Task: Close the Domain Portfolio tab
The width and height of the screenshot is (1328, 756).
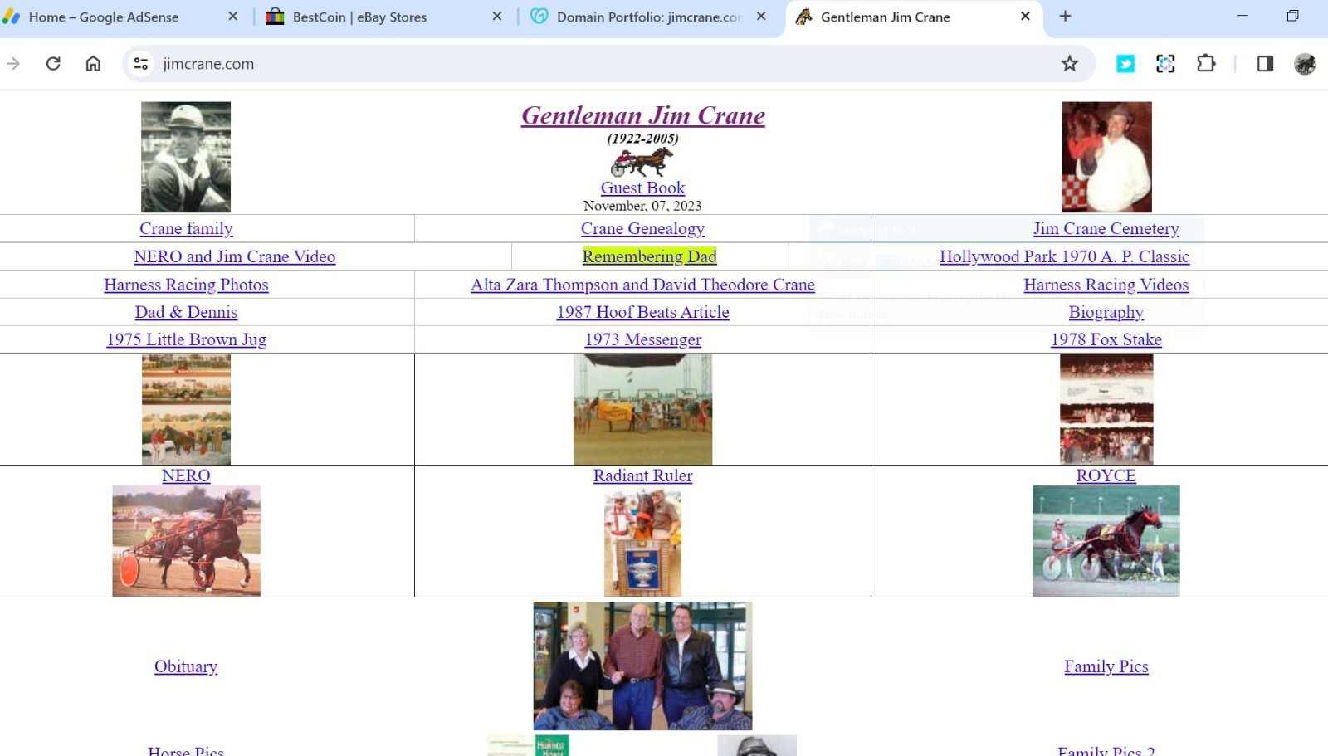Action: (761, 17)
